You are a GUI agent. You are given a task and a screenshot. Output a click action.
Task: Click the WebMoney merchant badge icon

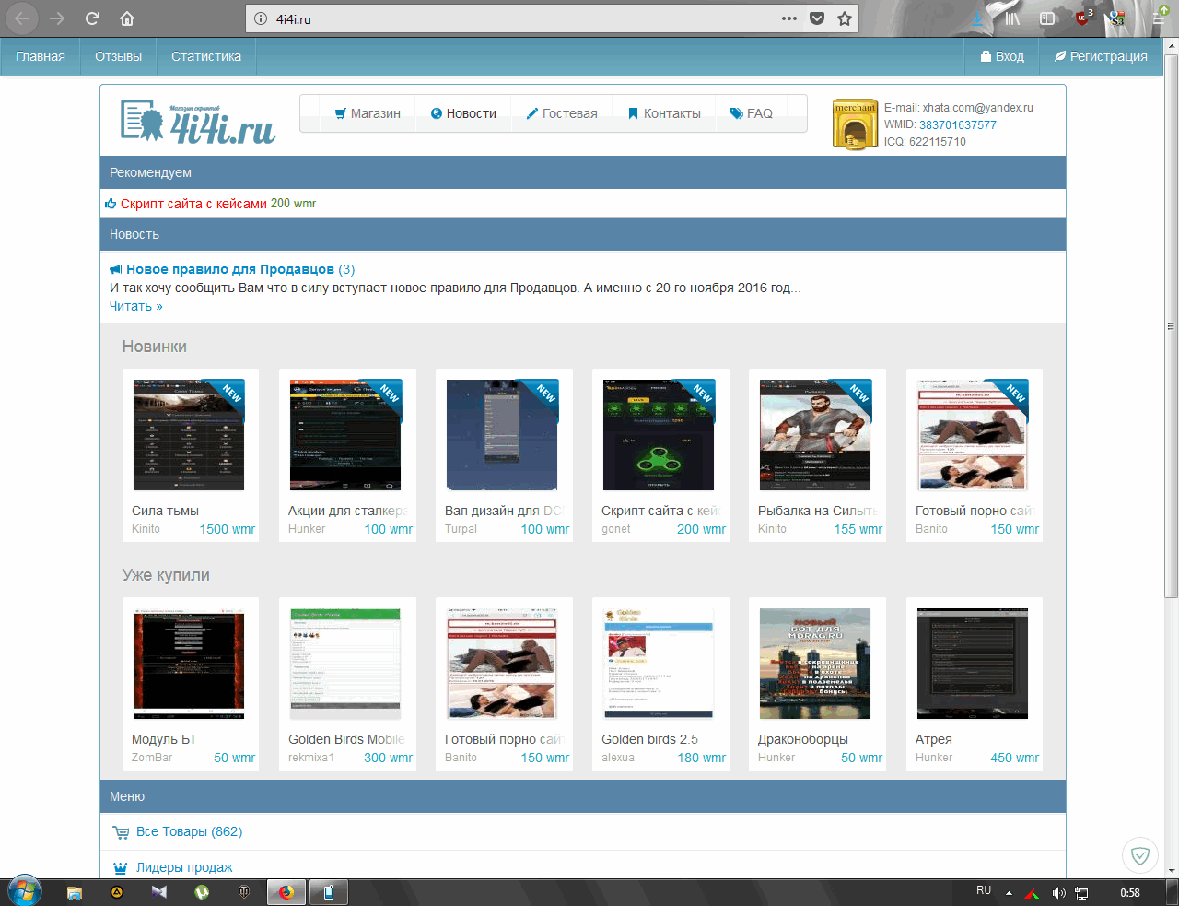pyautogui.click(x=854, y=124)
